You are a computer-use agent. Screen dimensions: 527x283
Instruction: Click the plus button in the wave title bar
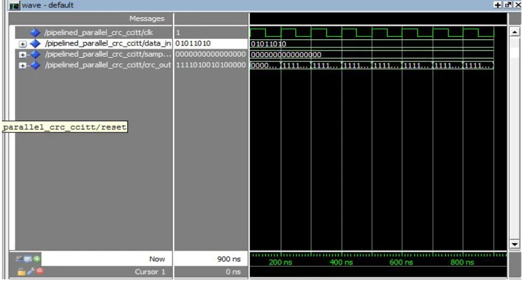tap(498, 5)
